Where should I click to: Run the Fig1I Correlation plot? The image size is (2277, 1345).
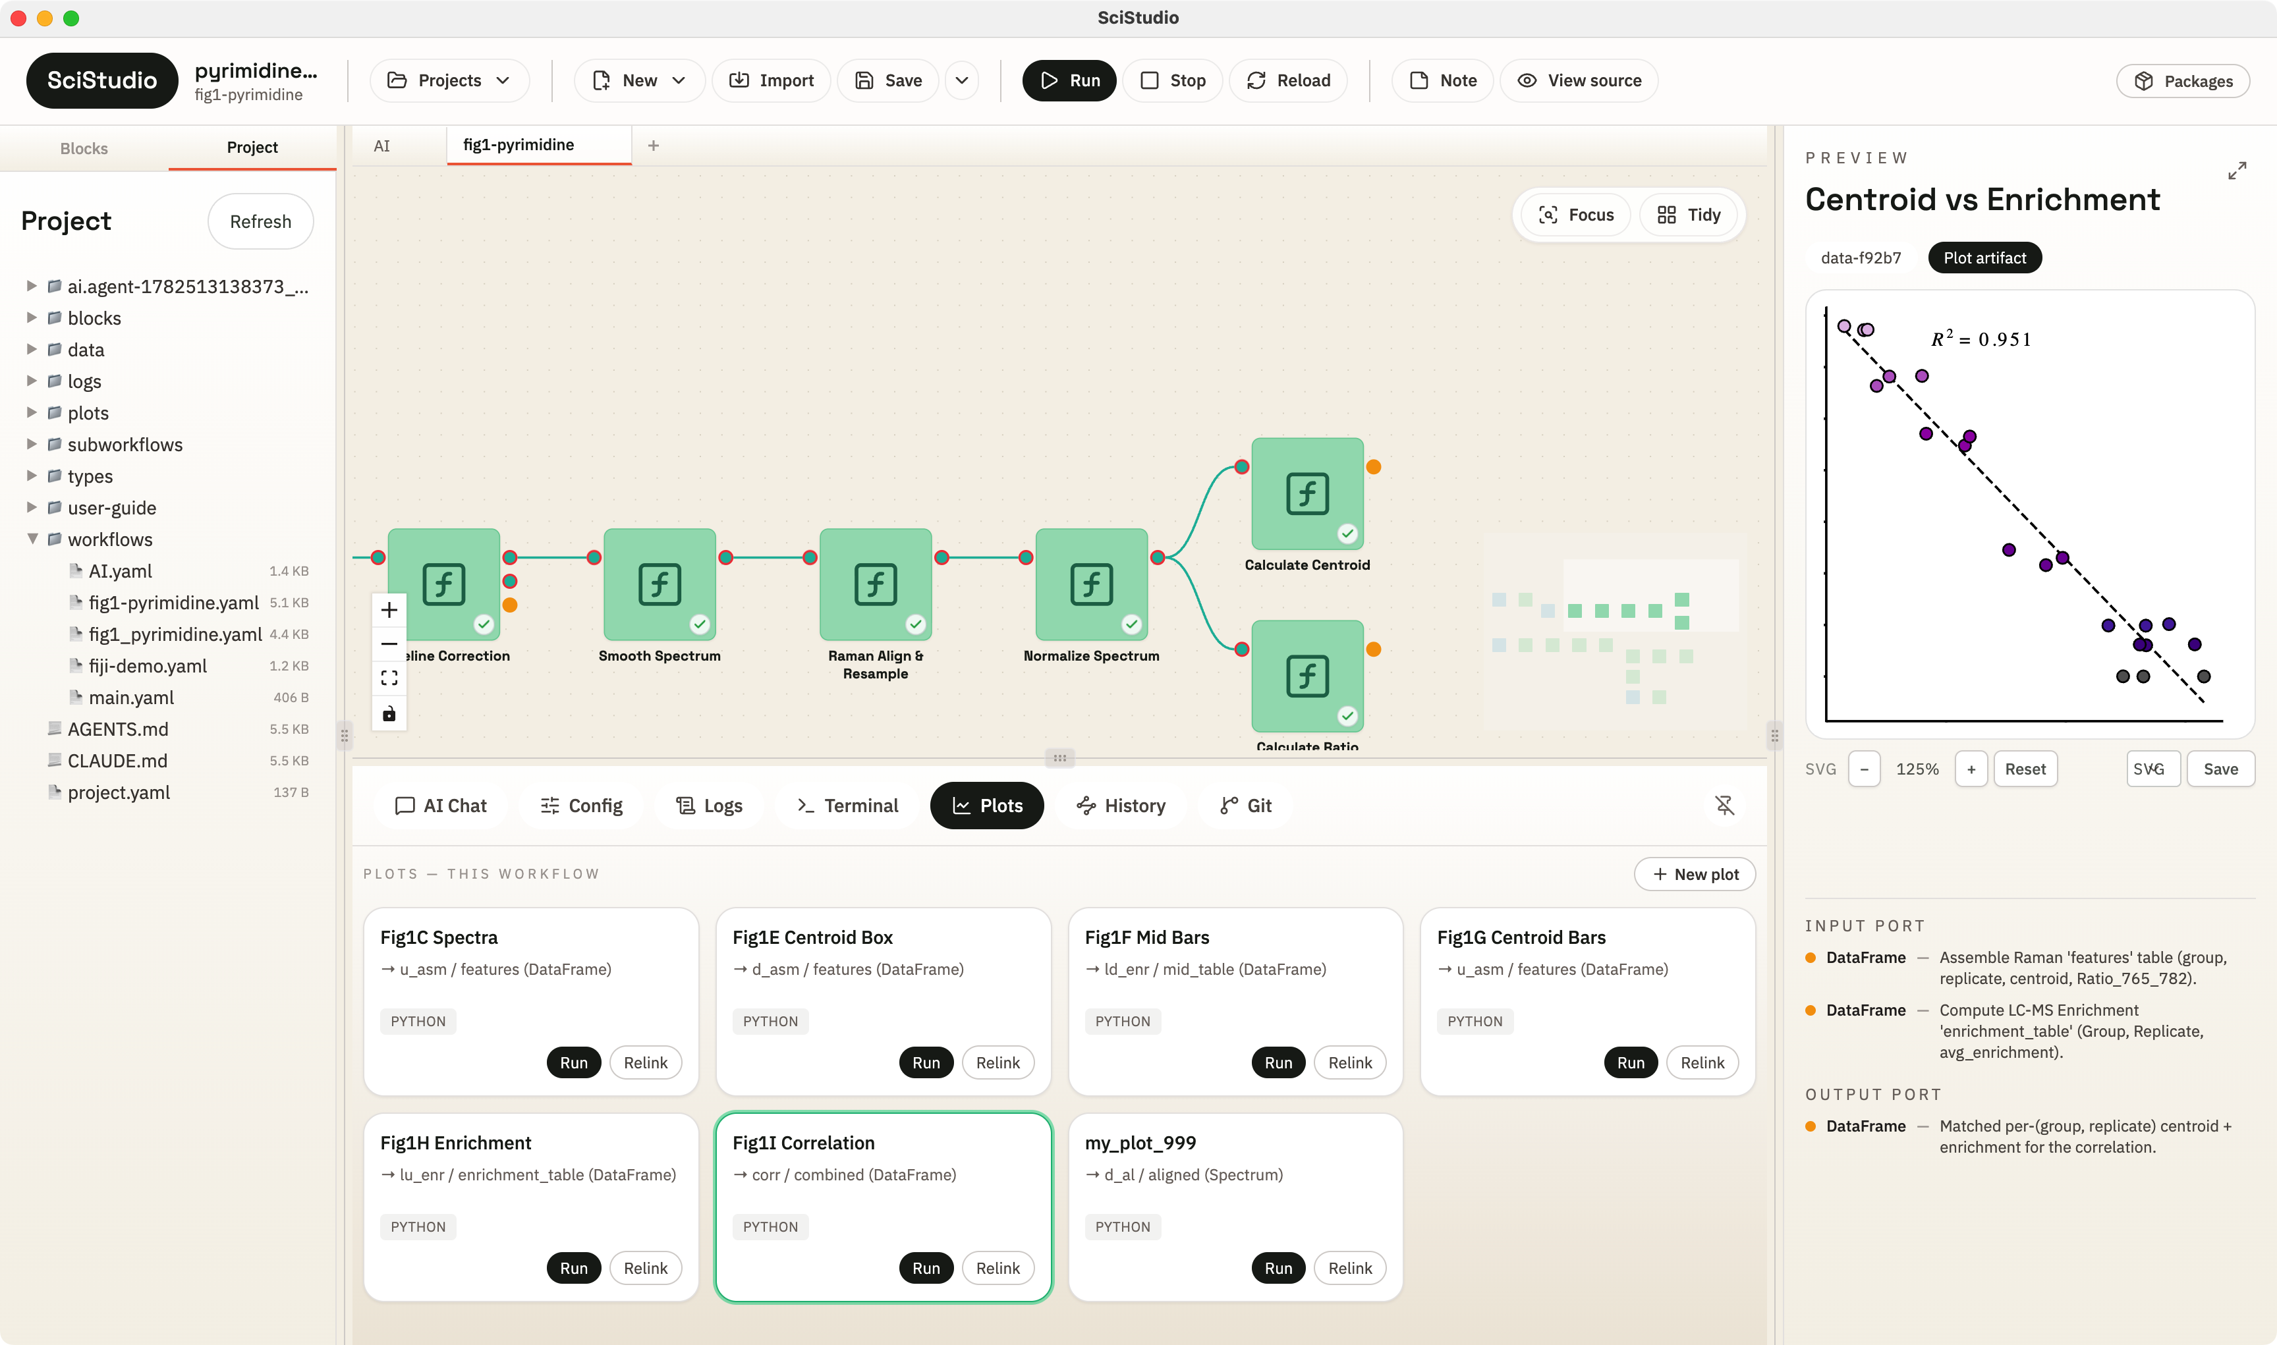926,1268
